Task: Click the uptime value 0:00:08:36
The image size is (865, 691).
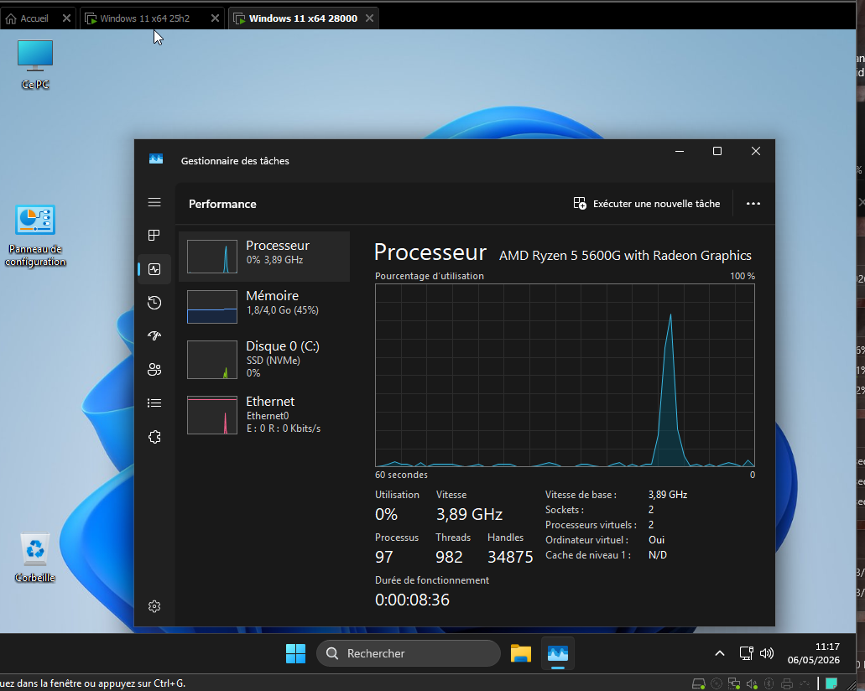Action: (412, 600)
